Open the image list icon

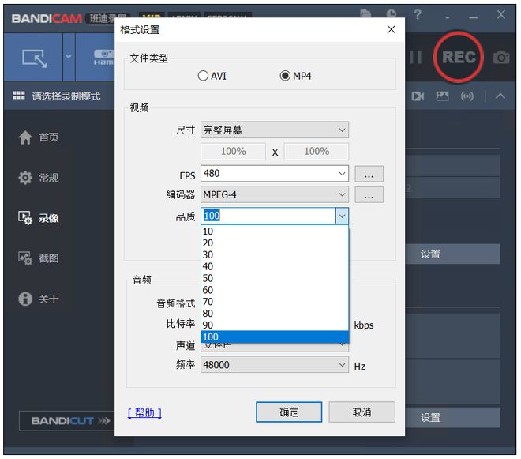[442, 96]
